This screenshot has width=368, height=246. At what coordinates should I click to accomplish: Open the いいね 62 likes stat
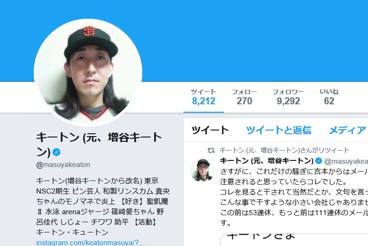tap(329, 97)
